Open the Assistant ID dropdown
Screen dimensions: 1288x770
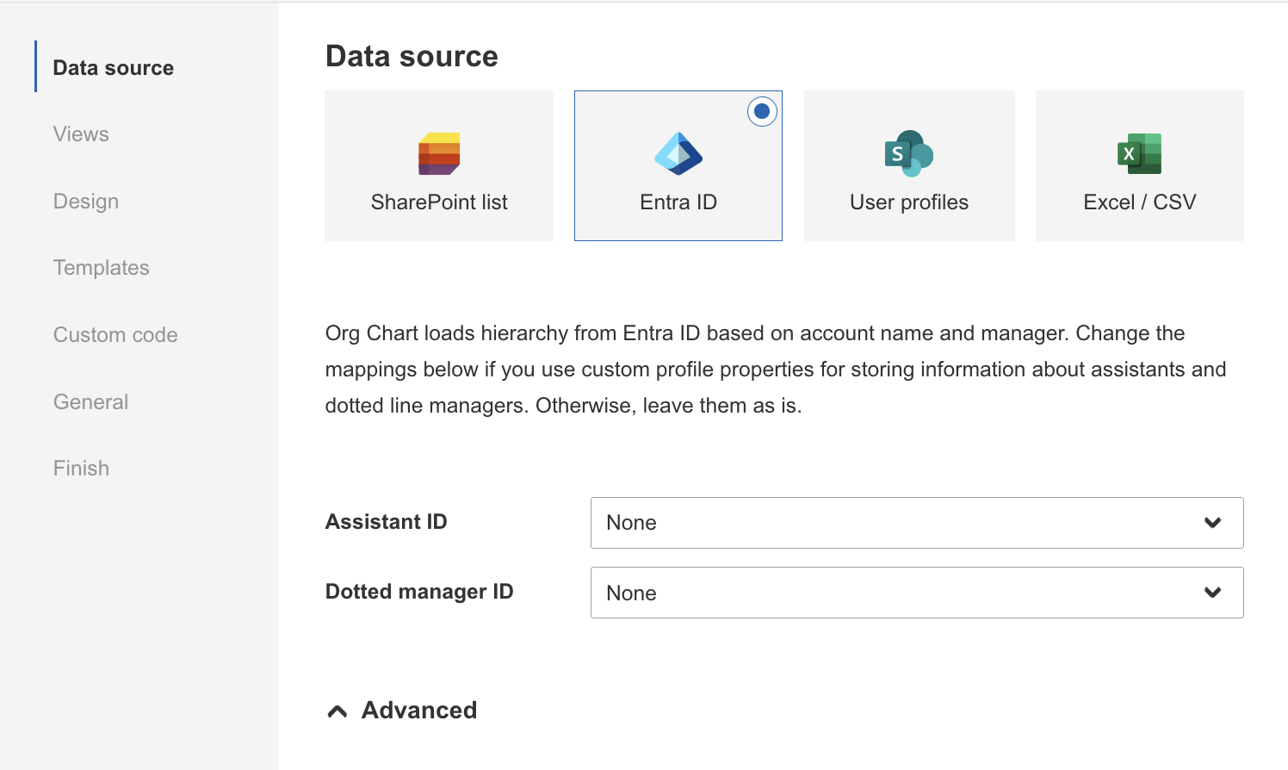point(916,522)
